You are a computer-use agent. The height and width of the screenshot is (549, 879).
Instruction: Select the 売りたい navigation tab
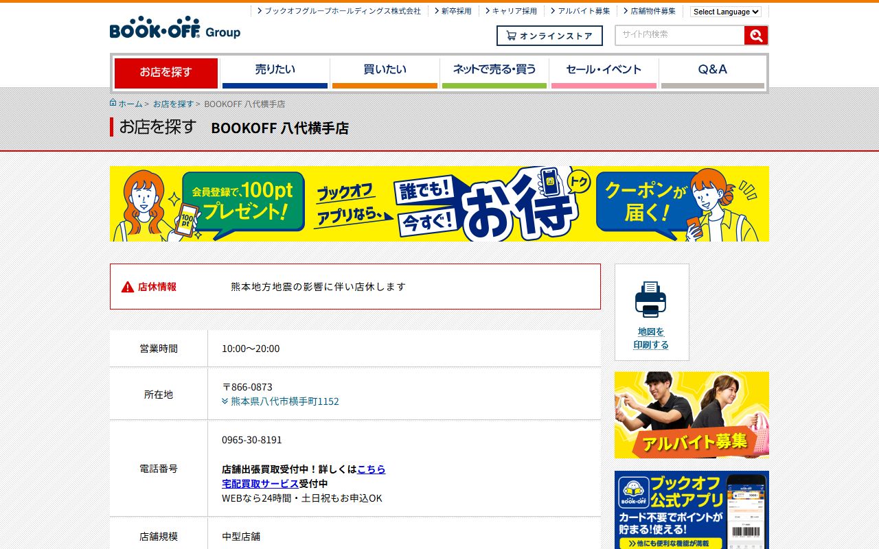275,73
